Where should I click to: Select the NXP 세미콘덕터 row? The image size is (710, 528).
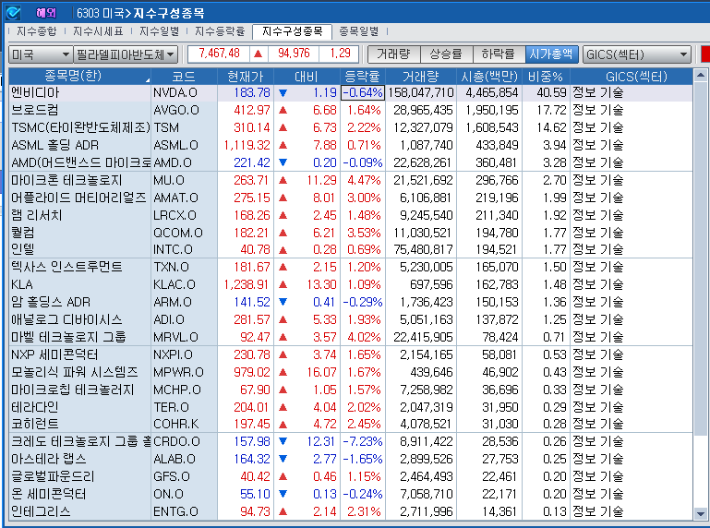pyautogui.click(x=351, y=354)
